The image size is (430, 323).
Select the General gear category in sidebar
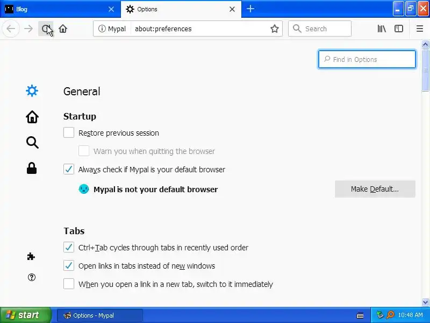(32, 91)
